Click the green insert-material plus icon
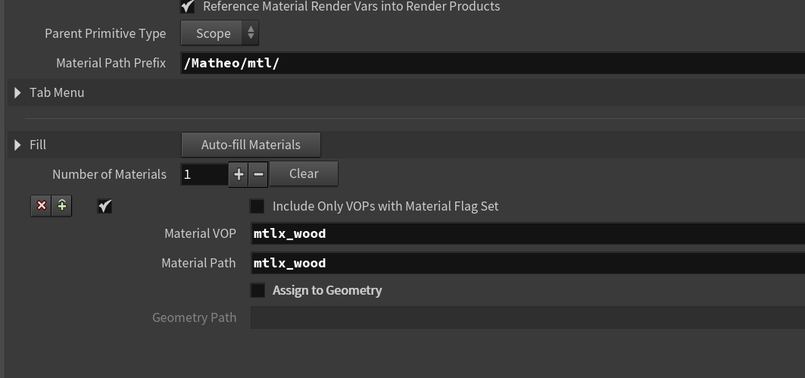 (62, 206)
